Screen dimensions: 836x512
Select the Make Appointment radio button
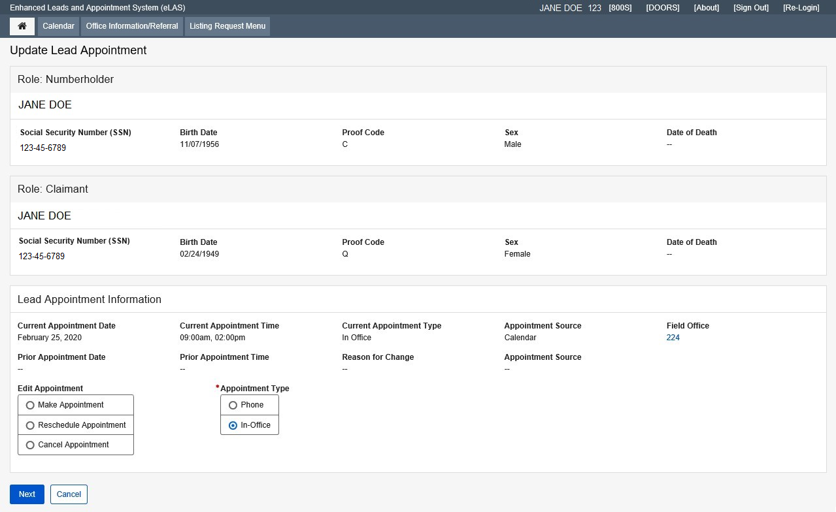tap(30, 405)
